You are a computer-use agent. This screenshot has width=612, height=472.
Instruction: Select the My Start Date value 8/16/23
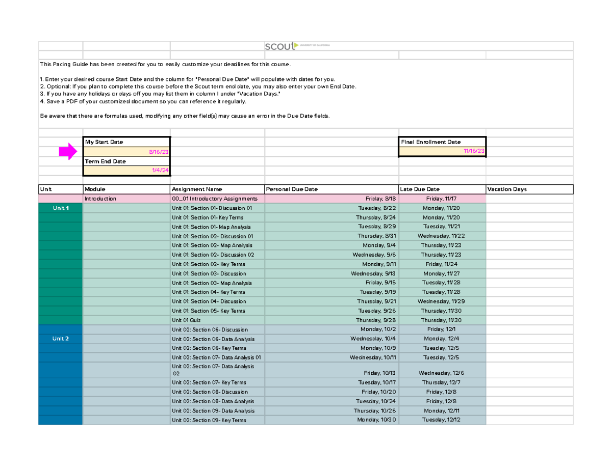point(126,152)
